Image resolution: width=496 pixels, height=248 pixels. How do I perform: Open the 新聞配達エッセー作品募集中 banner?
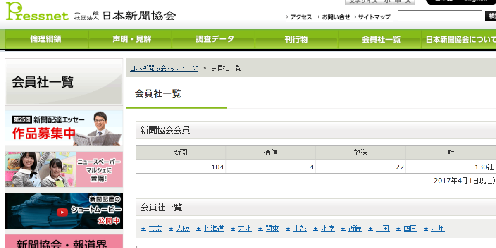(64, 128)
